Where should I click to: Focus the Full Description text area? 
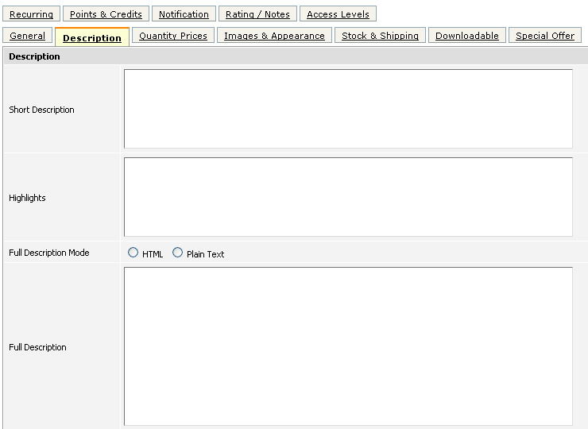point(348,346)
